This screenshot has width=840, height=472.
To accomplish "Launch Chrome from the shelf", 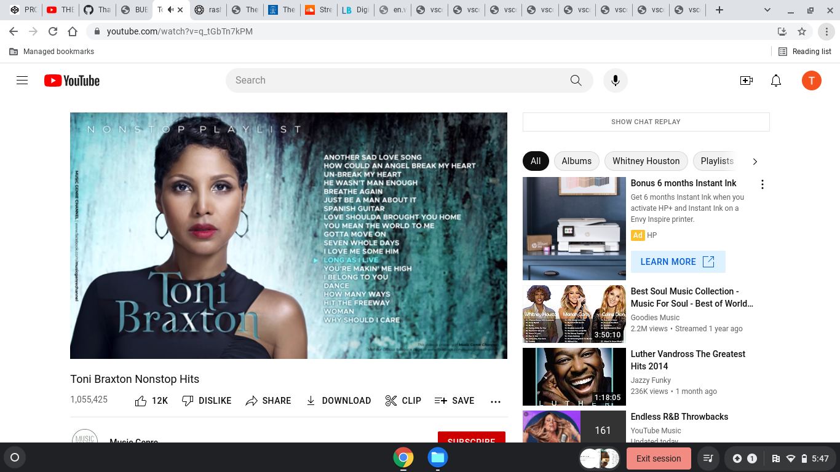I will tap(403, 457).
